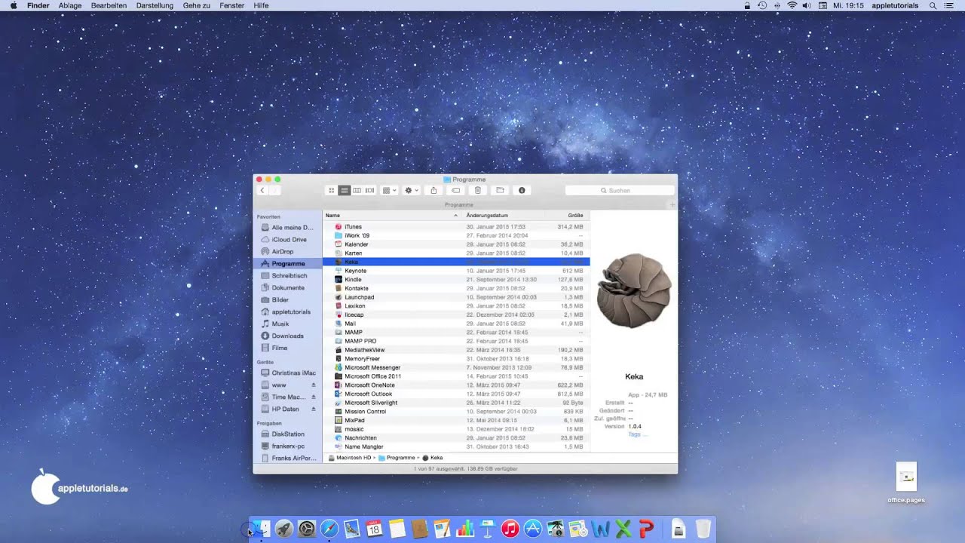Click Macintosh HD in path bar
The image size is (965, 543).
click(350, 458)
